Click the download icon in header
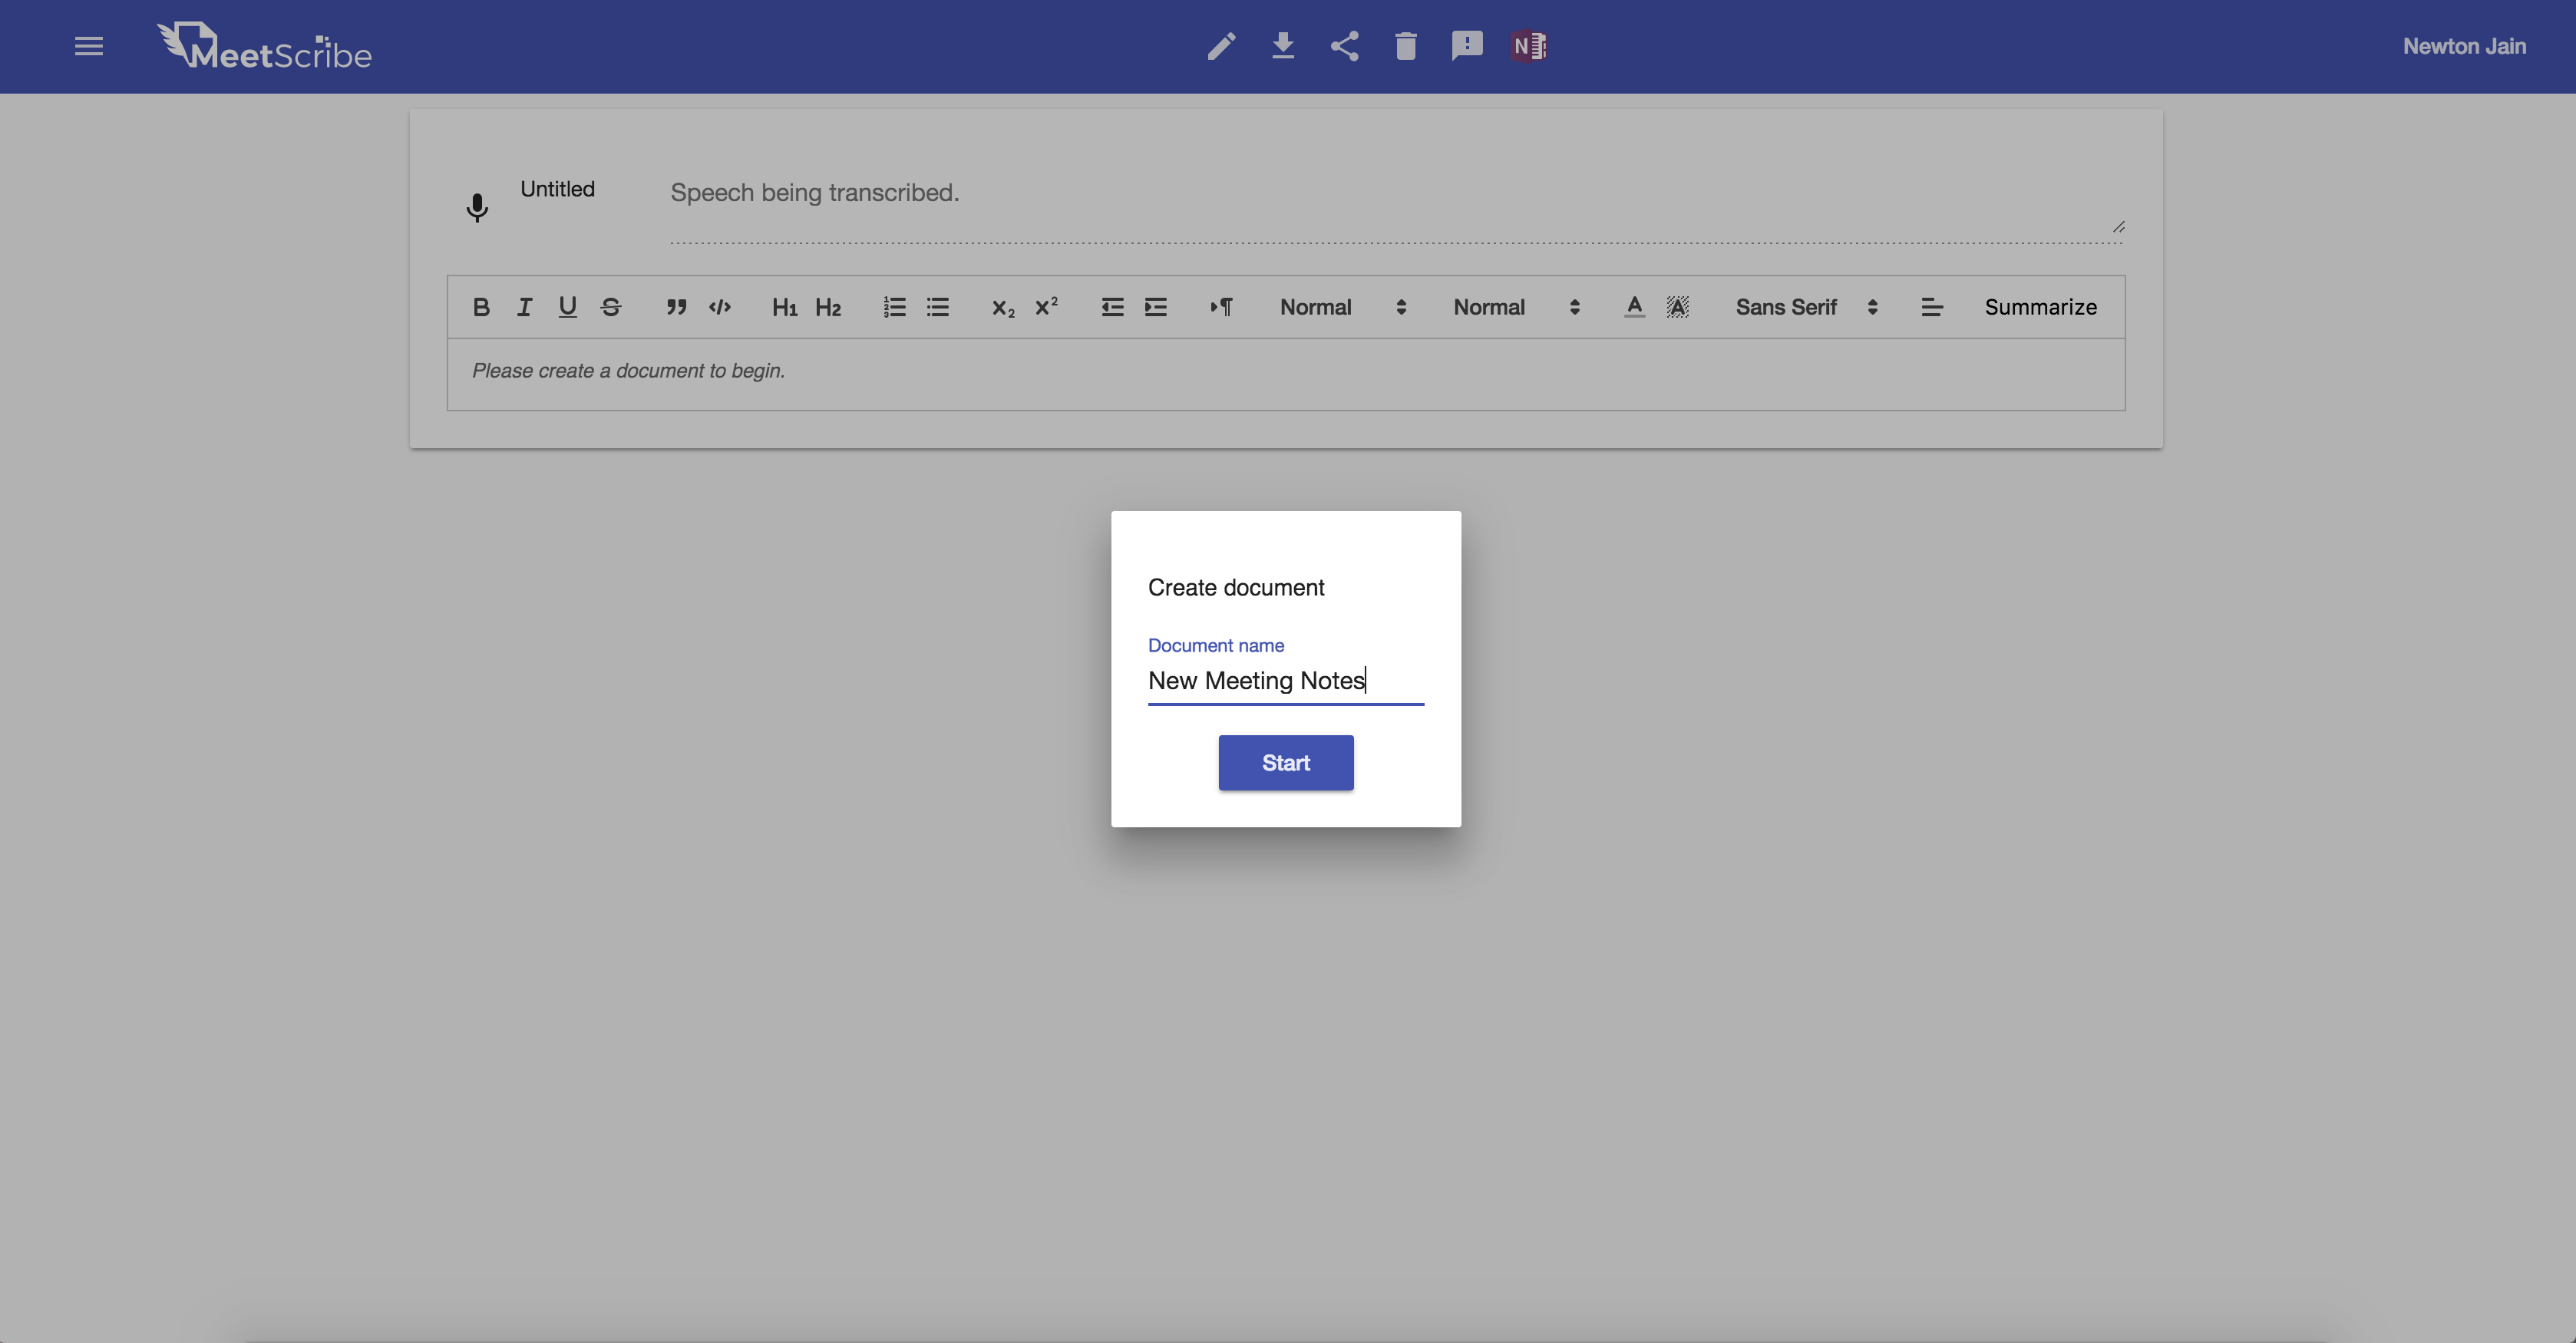The image size is (2576, 1343). click(x=1283, y=46)
